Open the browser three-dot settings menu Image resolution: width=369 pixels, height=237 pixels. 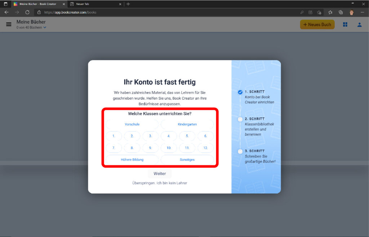click(362, 12)
